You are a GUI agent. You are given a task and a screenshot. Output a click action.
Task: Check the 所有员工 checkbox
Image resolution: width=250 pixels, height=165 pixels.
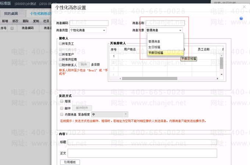coord(60,43)
